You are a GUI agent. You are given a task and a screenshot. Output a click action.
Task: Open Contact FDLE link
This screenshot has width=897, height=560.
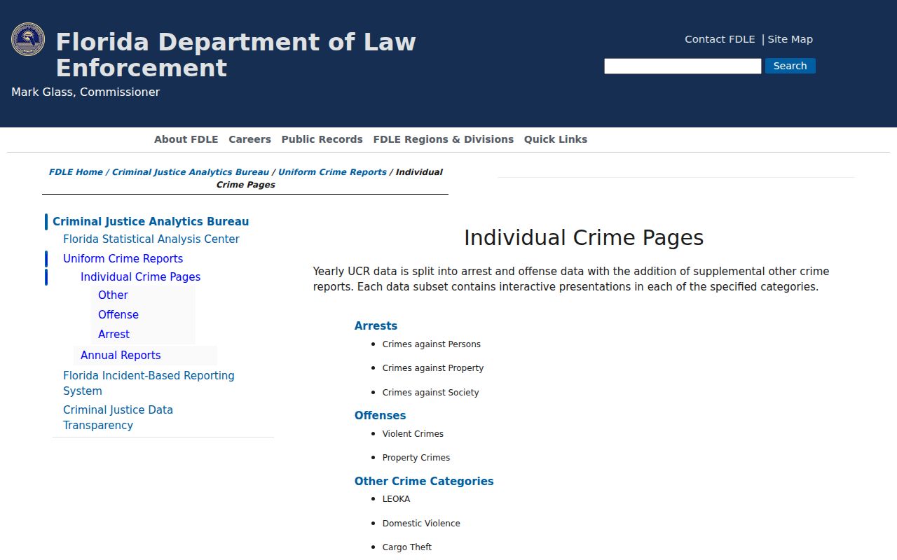pyautogui.click(x=720, y=39)
